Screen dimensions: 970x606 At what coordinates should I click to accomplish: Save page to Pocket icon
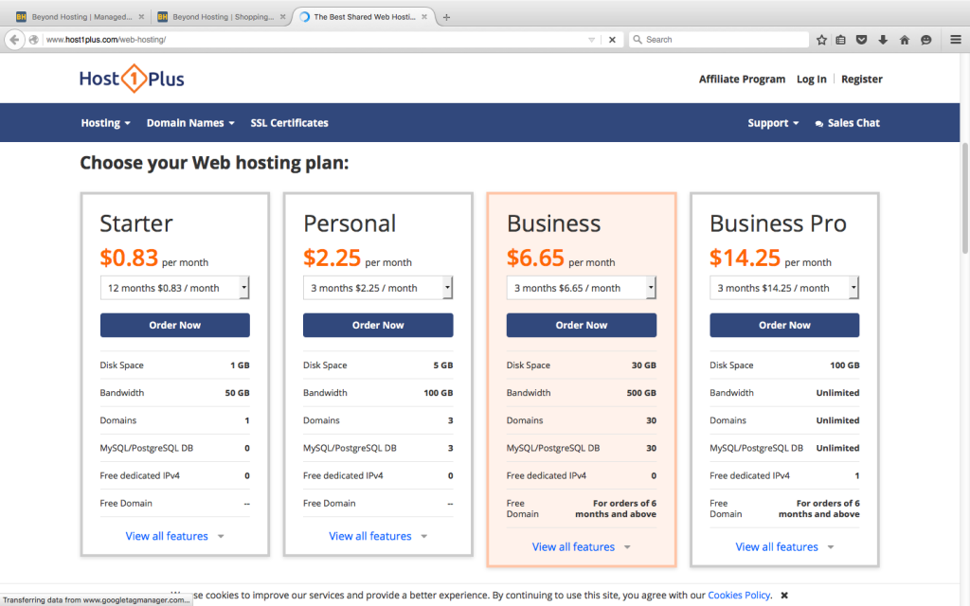[861, 40]
